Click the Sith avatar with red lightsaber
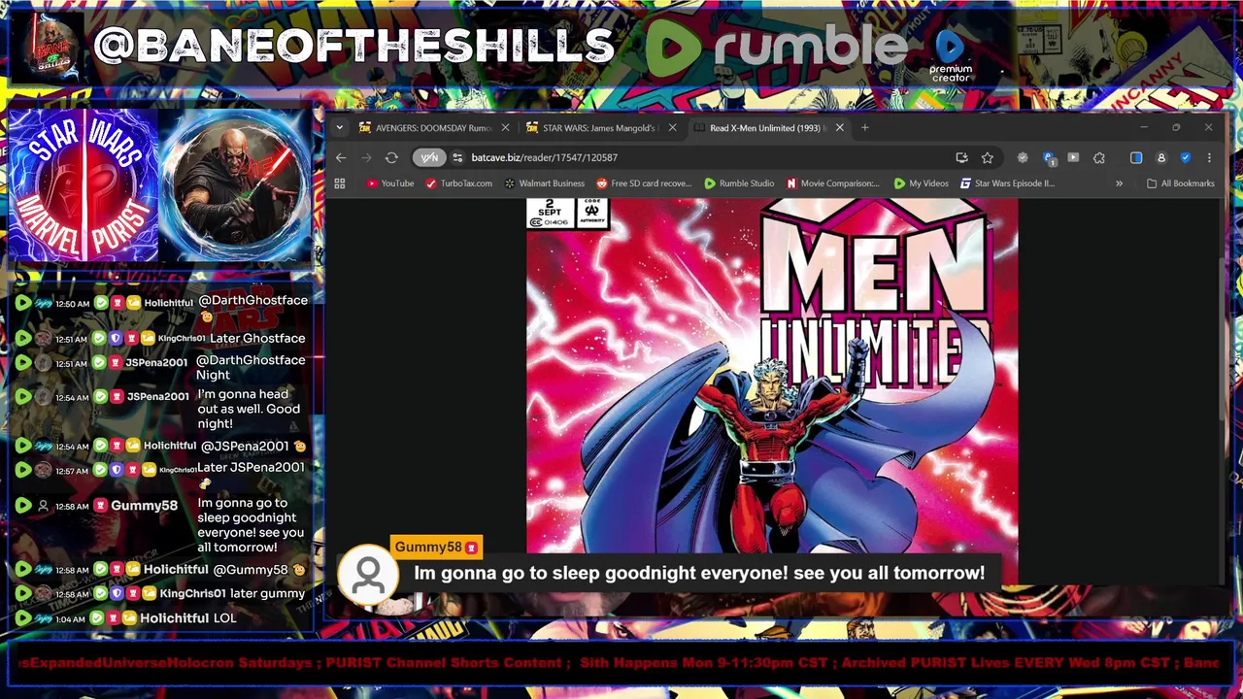1243x699 pixels. [x=235, y=185]
